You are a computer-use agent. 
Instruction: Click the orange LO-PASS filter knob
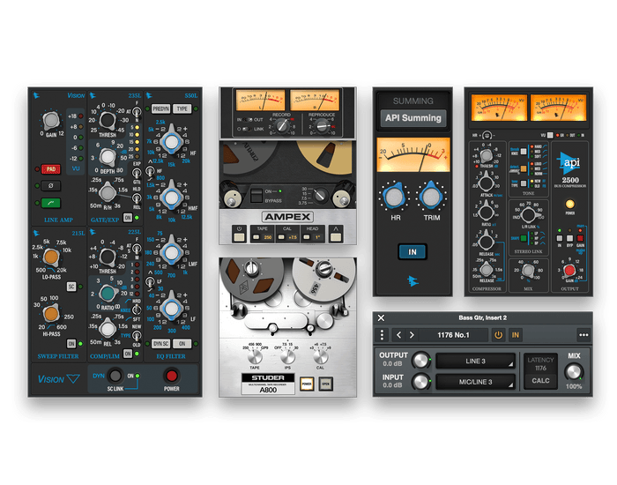pos(51,257)
